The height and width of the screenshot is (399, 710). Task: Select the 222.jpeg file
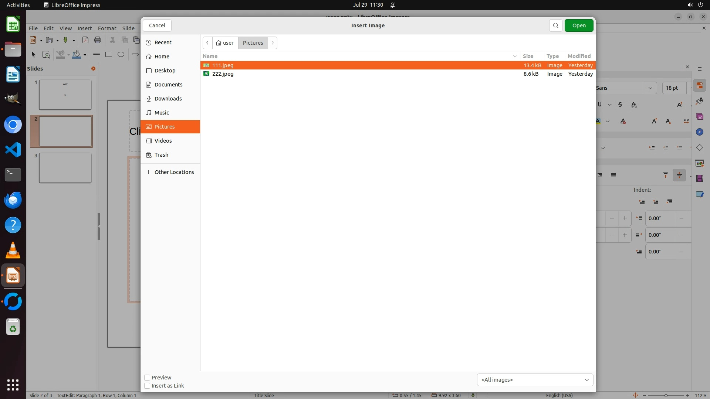(x=223, y=74)
